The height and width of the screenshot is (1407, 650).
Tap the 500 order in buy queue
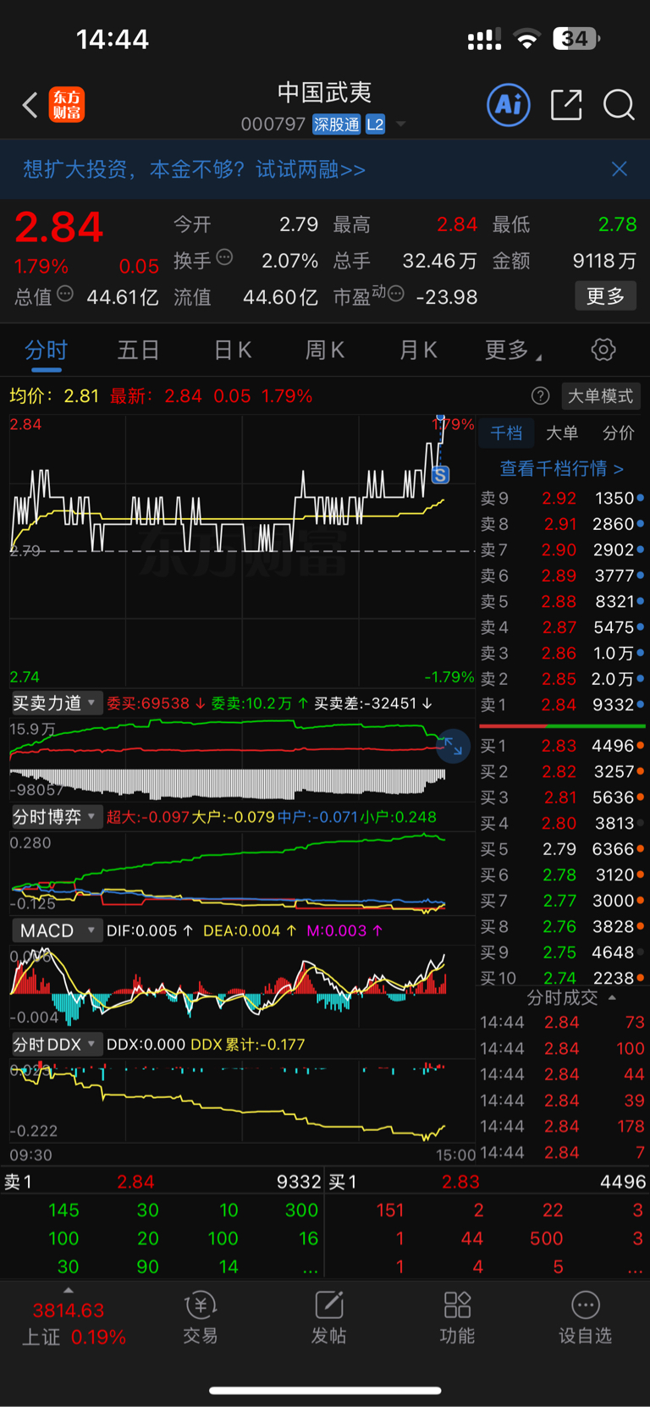(547, 1239)
